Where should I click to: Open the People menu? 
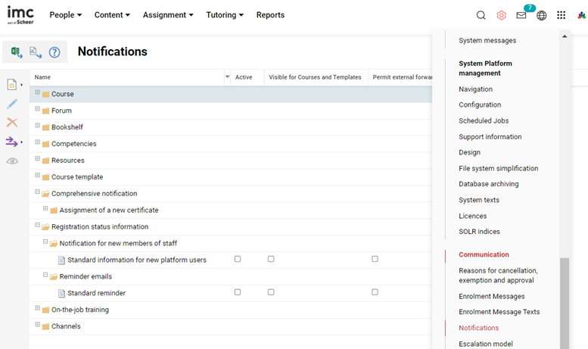pos(67,15)
